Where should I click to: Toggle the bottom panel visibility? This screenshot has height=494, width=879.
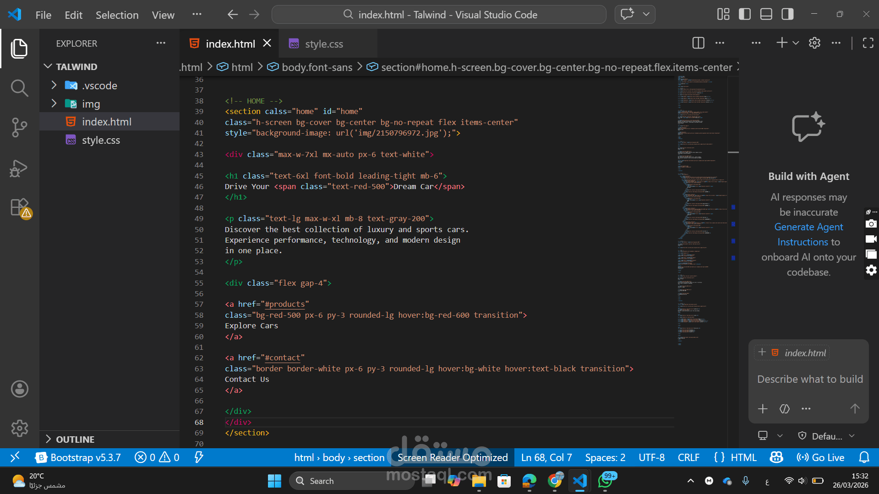coord(766,14)
